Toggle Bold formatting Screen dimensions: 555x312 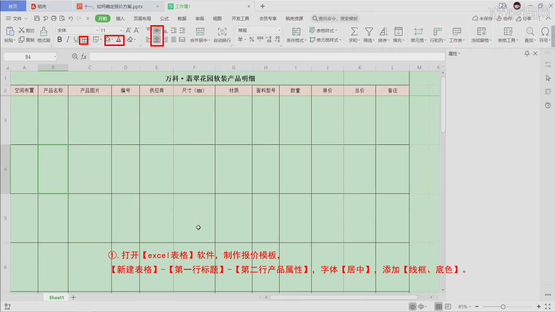60,40
